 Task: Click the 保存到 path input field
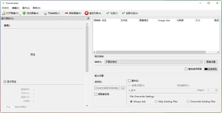[x=107, y=88]
